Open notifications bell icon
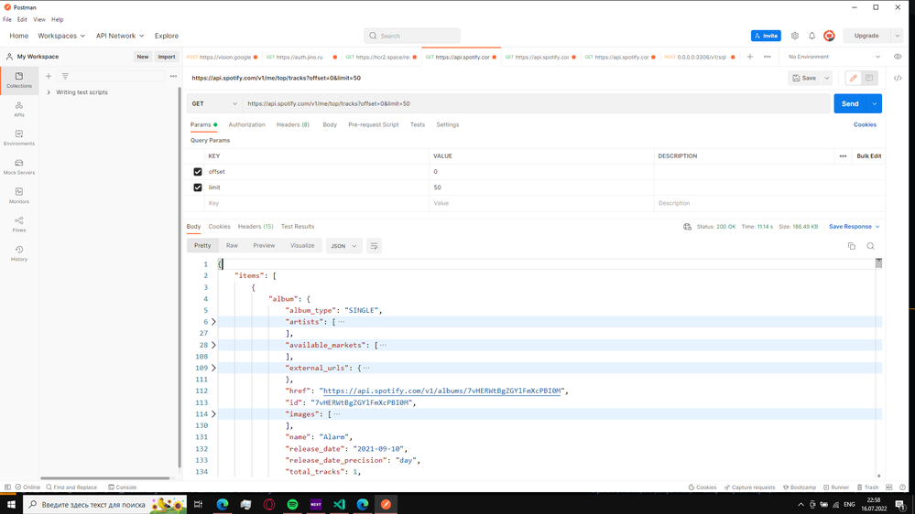Viewport: 915px width, 514px height. pos(812,36)
